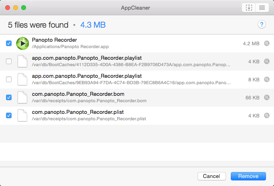Switch to application list view in toolbar

262,8
